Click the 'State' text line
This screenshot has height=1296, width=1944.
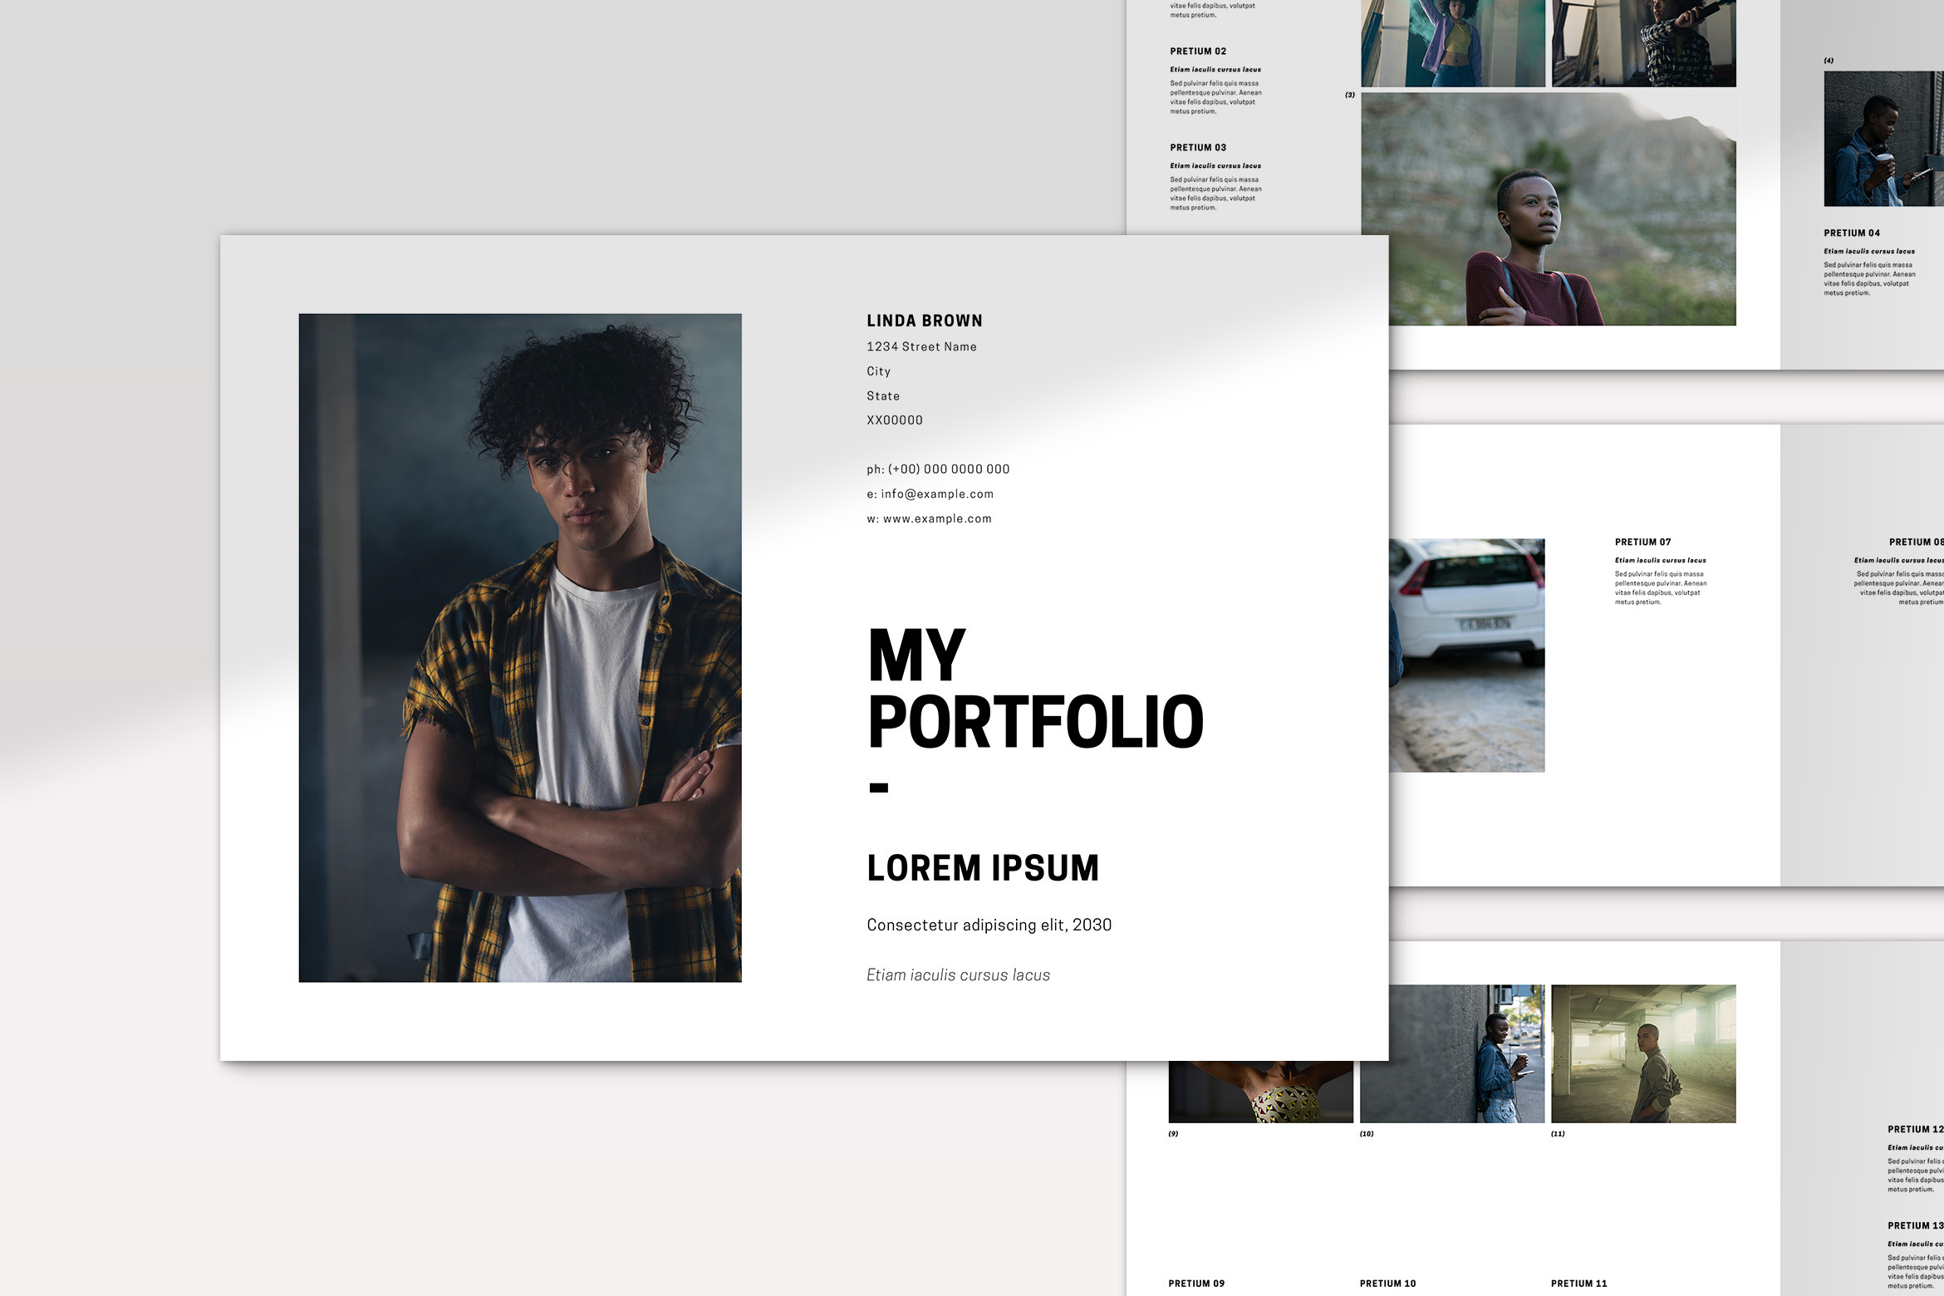coord(883,396)
